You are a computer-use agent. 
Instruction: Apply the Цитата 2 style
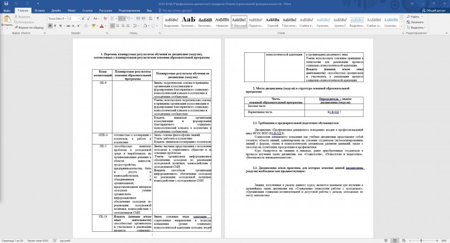(340, 22)
